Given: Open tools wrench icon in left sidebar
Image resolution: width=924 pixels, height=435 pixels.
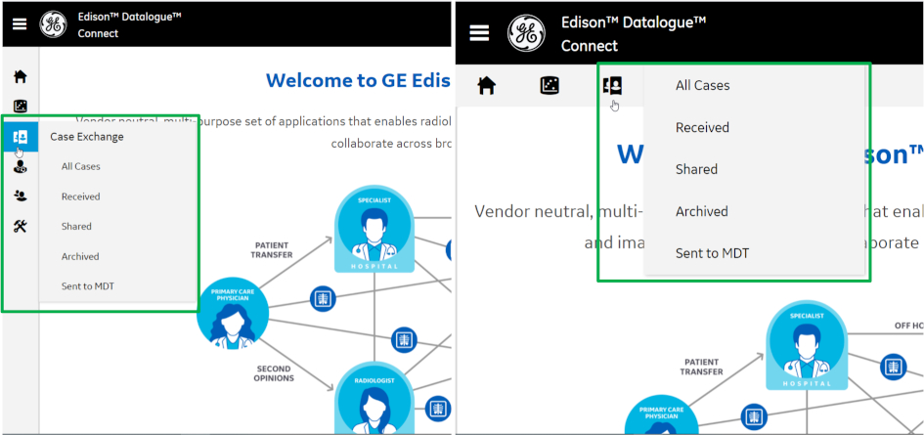Looking at the screenshot, I should click(x=21, y=227).
